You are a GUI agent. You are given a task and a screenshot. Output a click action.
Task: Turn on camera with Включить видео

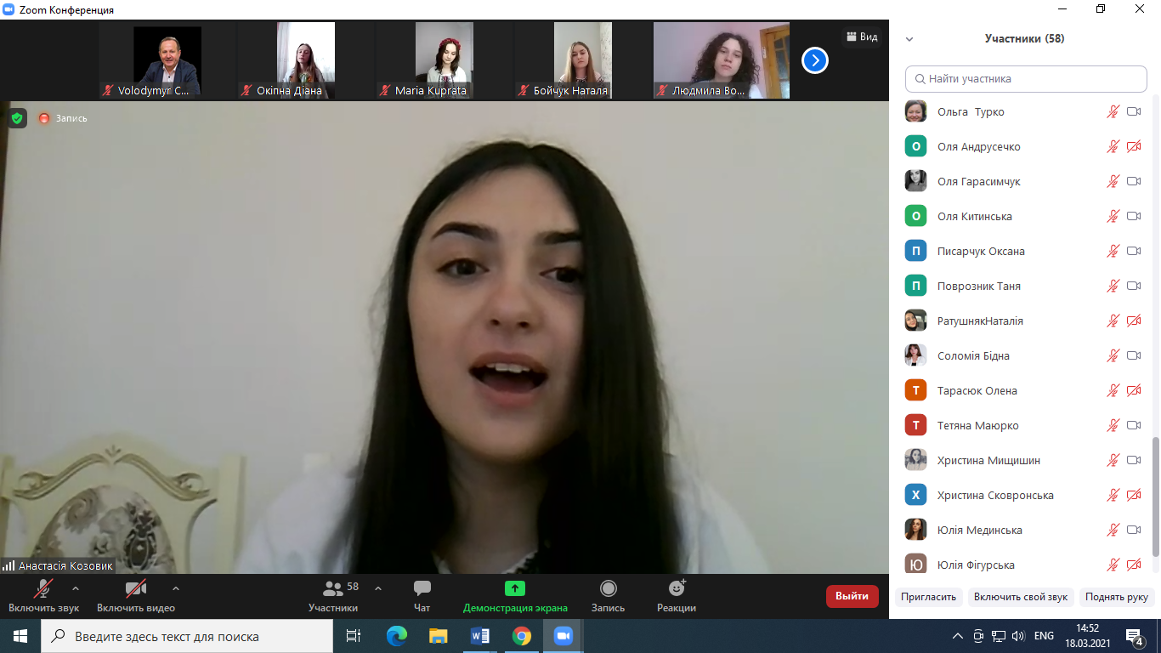coord(135,589)
